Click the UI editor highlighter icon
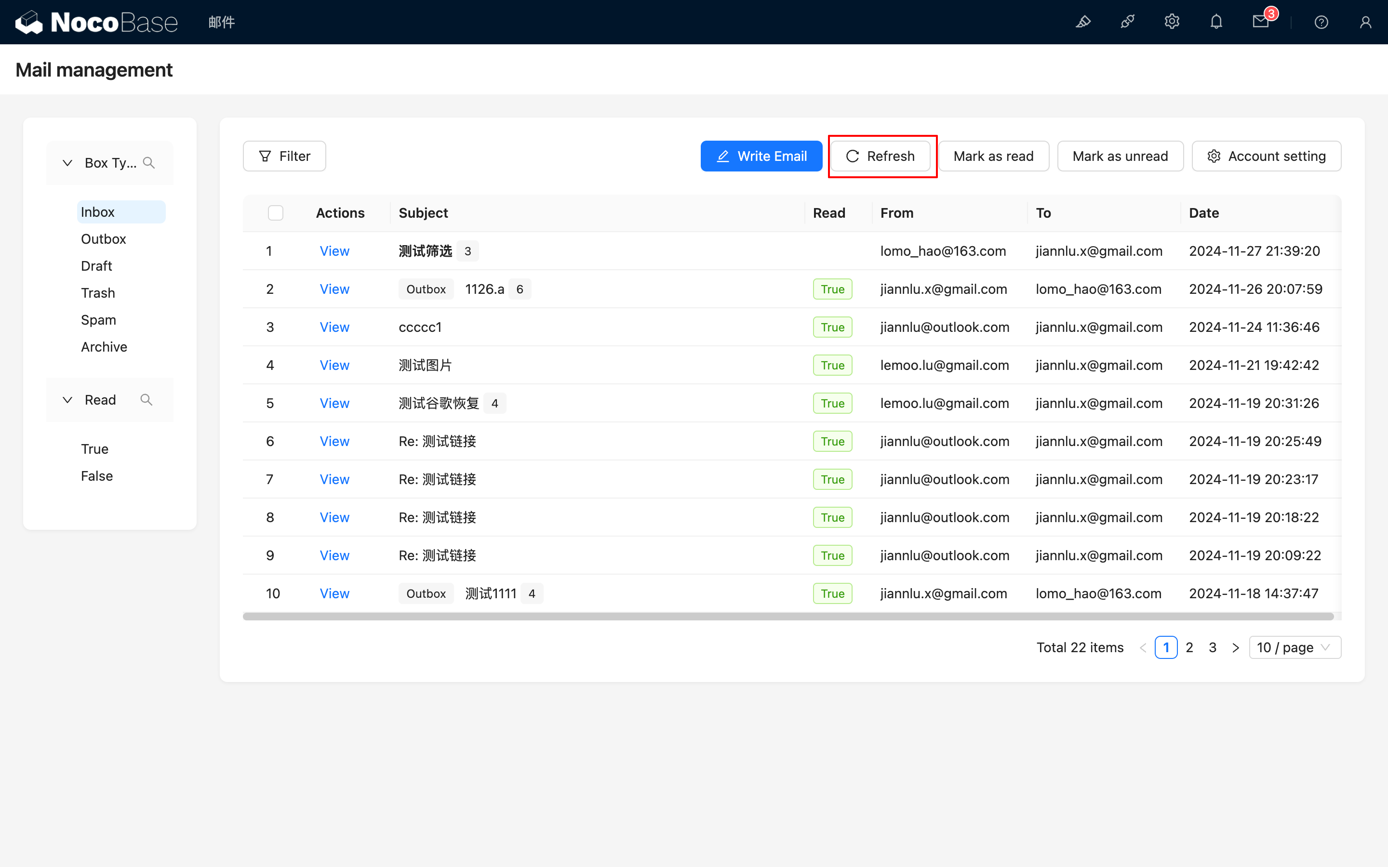This screenshot has height=867, width=1388. (1083, 22)
